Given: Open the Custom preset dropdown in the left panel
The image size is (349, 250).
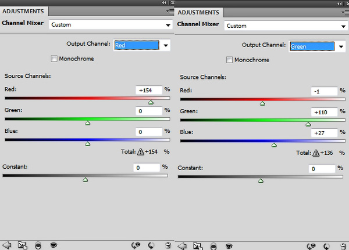Looking at the screenshot, I should click(x=111, y=24).
